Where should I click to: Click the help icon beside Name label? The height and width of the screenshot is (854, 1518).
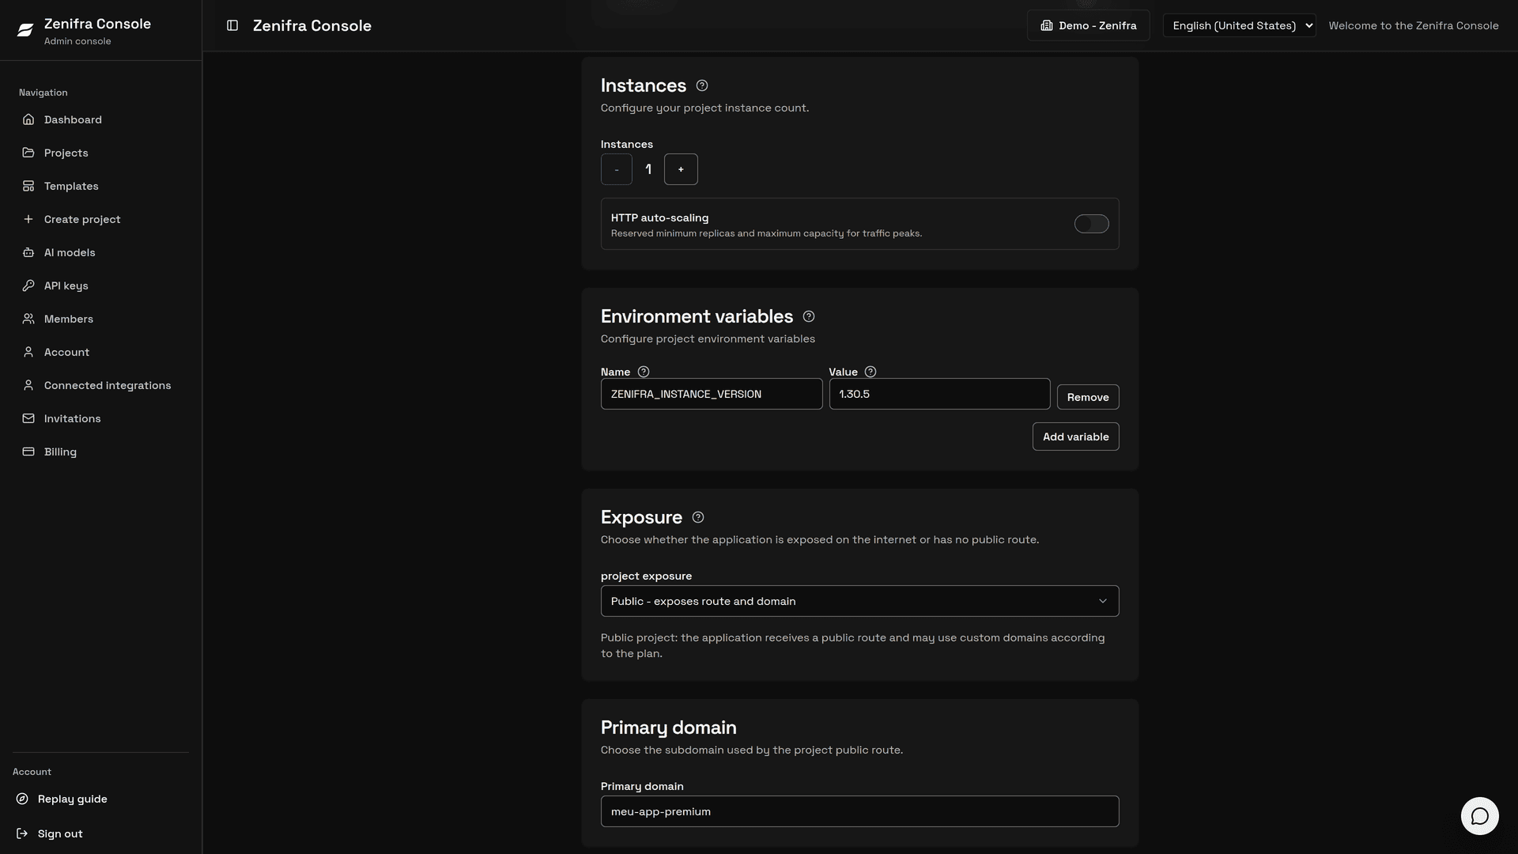(x=644, y=372)
